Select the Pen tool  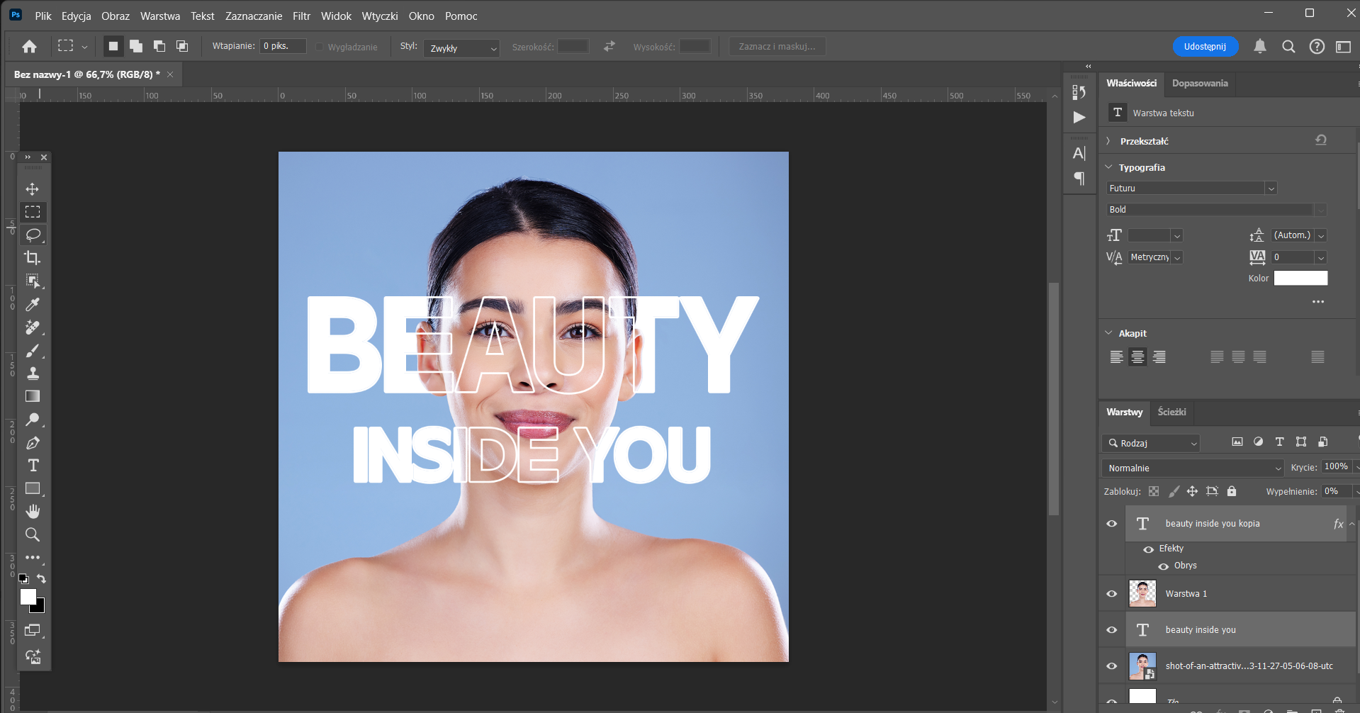pos(33,443)
